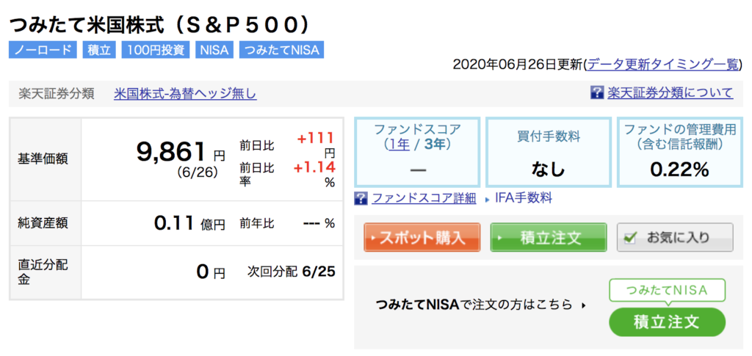Open ファンドスコア詳細 link
Screen dimensions: 752x356
coord(424,198)
